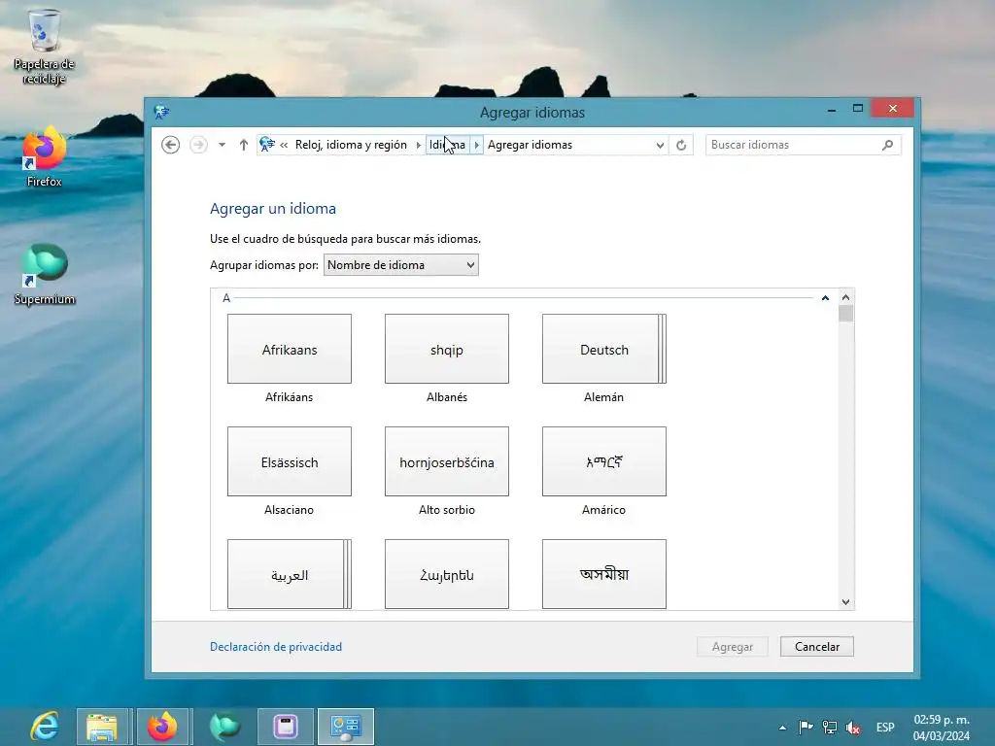Click the ESP input language indicator
995x746 pixels.
coord(885,728)
